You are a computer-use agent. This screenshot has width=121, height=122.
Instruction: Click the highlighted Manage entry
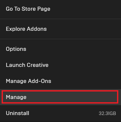60,97
